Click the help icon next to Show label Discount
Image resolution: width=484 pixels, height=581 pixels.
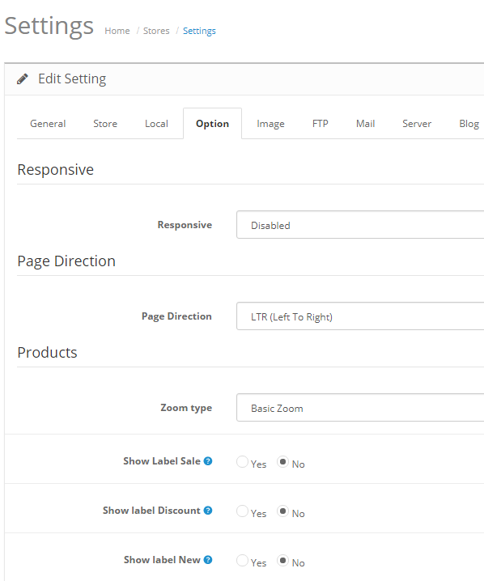(208, 511)
